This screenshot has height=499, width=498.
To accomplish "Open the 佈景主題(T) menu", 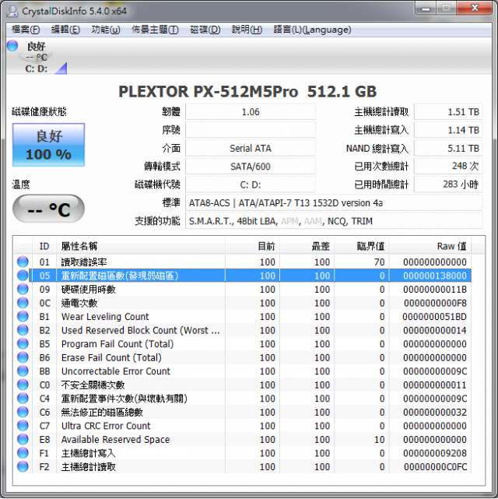I will pos(155,30).
